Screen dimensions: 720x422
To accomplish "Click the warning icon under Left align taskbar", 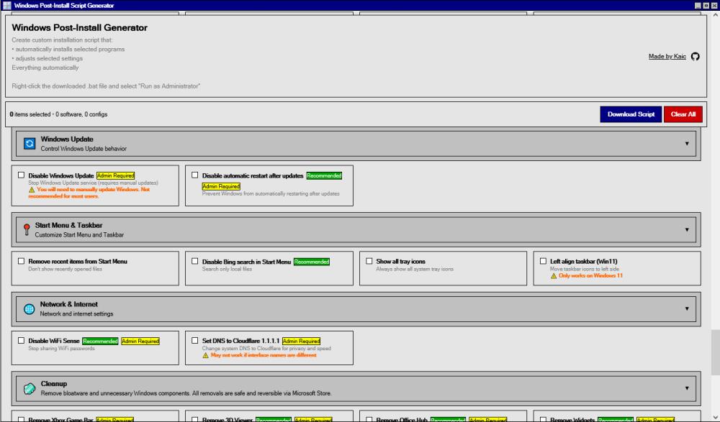I will pos(554,275).
